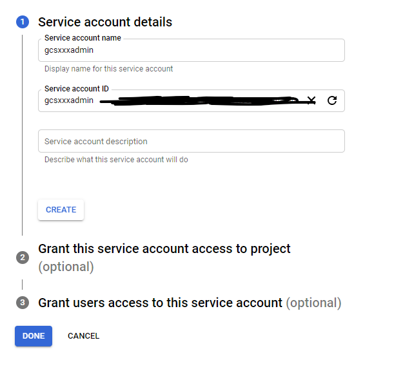Click the gcsxxxadmin text in Service account ID
403x367 pixels.
69,100
